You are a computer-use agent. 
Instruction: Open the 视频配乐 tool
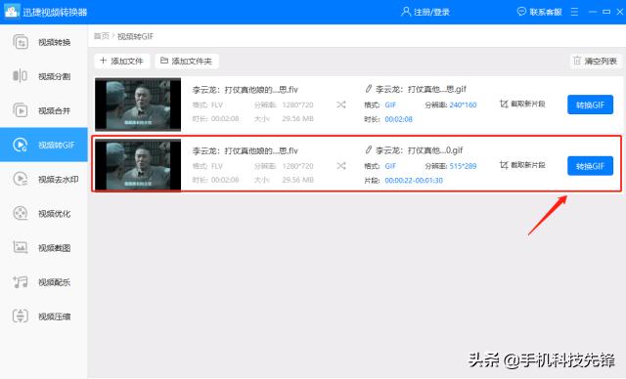click(44, 281)
